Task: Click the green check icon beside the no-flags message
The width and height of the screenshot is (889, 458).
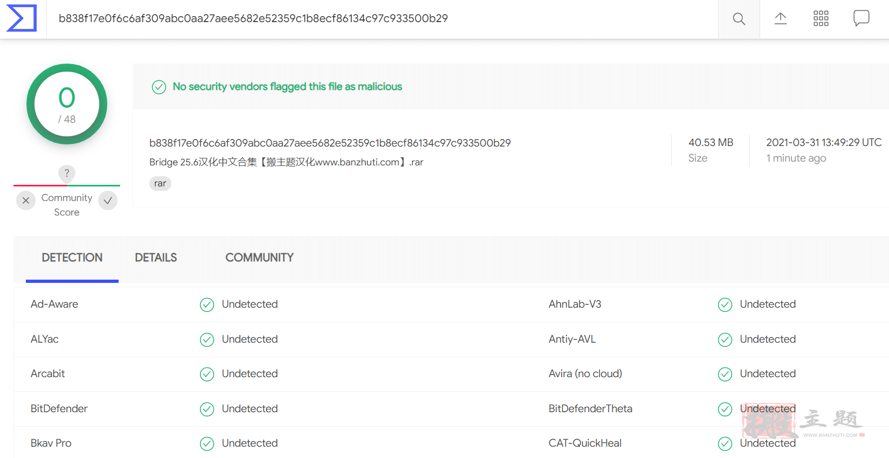Action: click(x=159, y=87)
